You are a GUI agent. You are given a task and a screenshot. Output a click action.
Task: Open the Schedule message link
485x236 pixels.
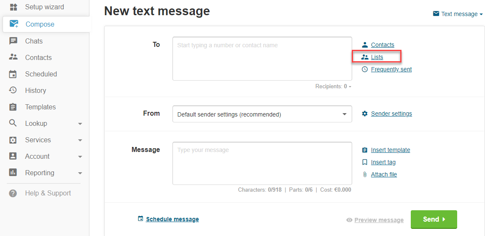(172, 219)
